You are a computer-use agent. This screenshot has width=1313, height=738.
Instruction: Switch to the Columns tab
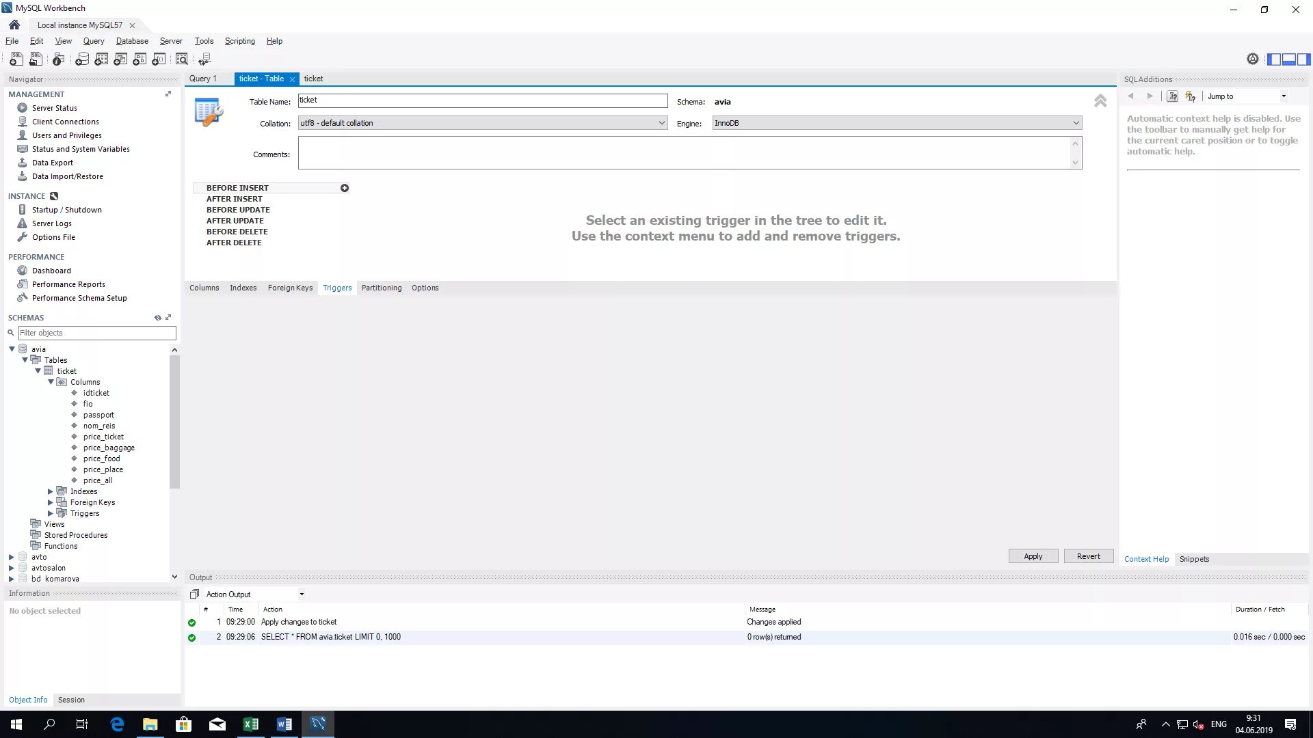tap(204, 288)
